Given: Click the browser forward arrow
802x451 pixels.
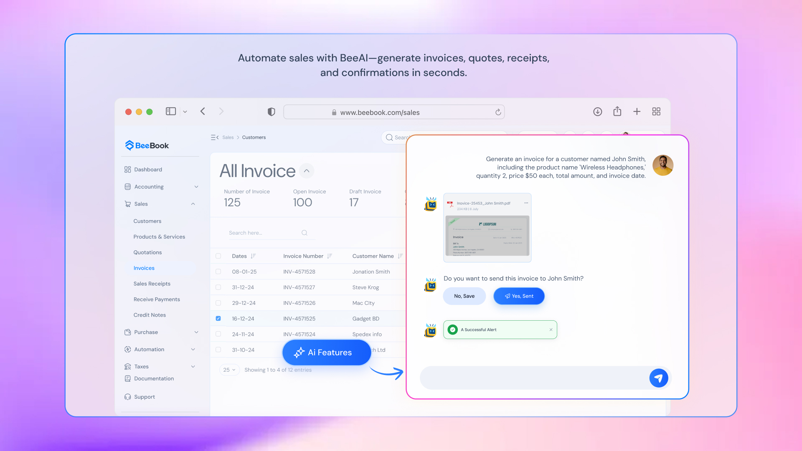Looking at the screenshot, I should tap(221, 111).
